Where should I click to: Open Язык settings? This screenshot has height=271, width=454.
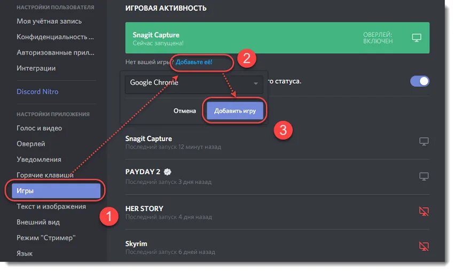[x=25, y=253]
